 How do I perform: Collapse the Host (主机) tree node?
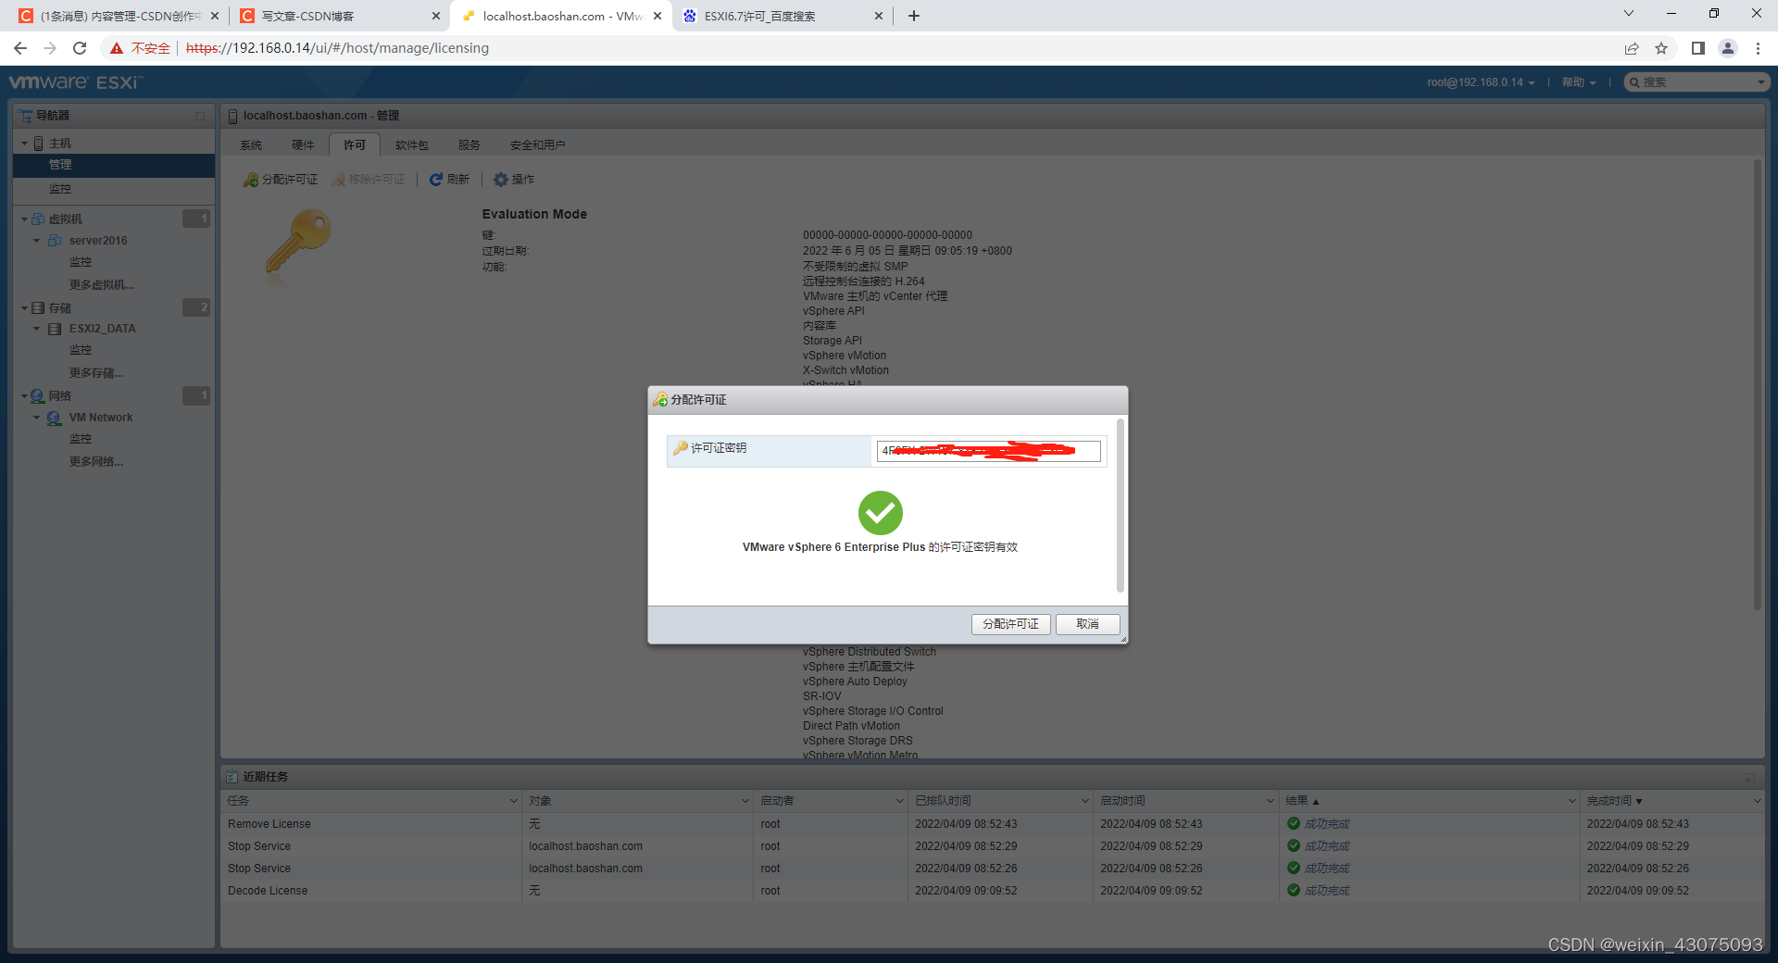tap(24, 144)
